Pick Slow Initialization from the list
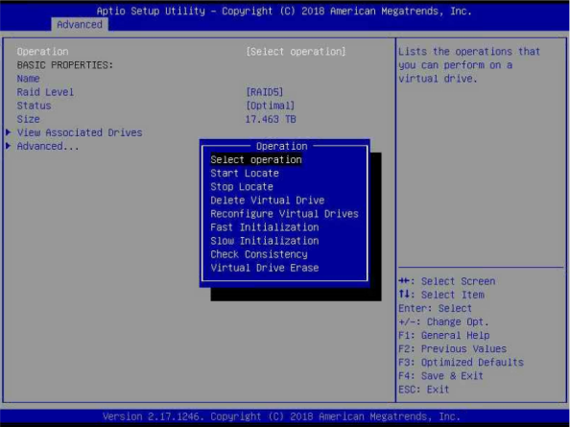The width and height of the screenshot is (570, 427). [x=265, y=241]
